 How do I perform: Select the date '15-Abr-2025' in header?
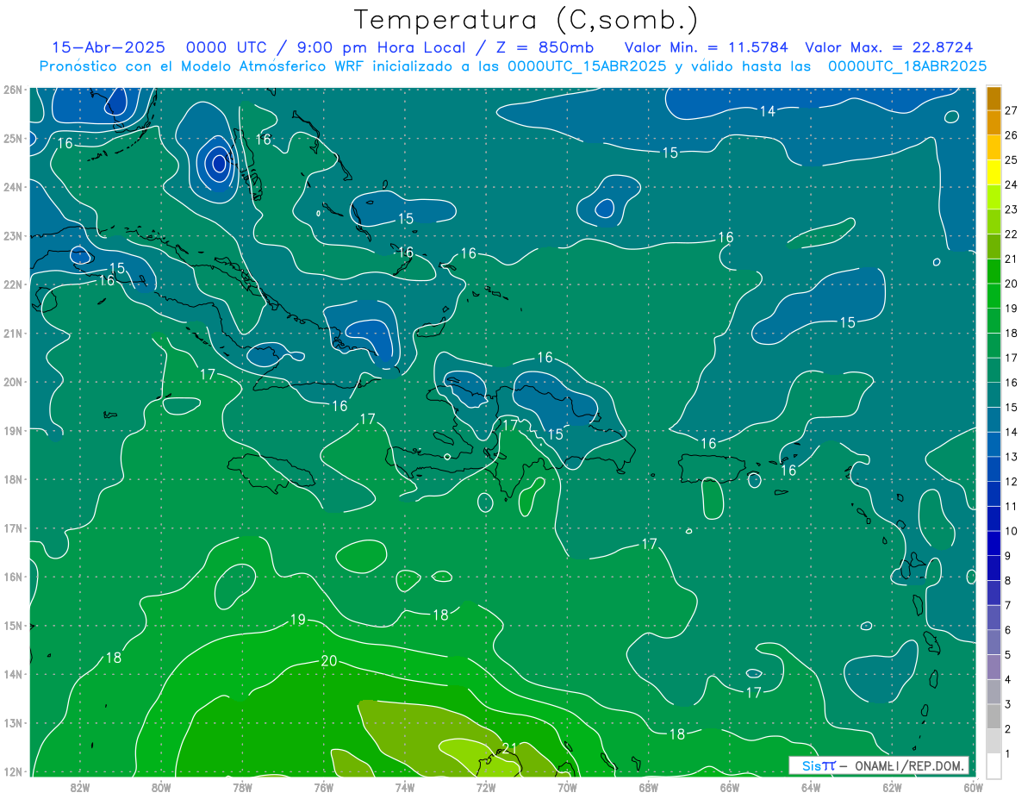tap(109, 47)
